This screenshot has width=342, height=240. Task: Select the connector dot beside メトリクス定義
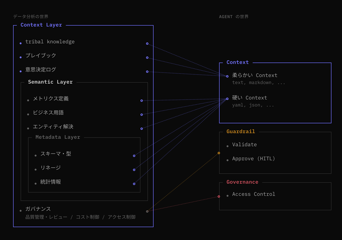[141, 101]
